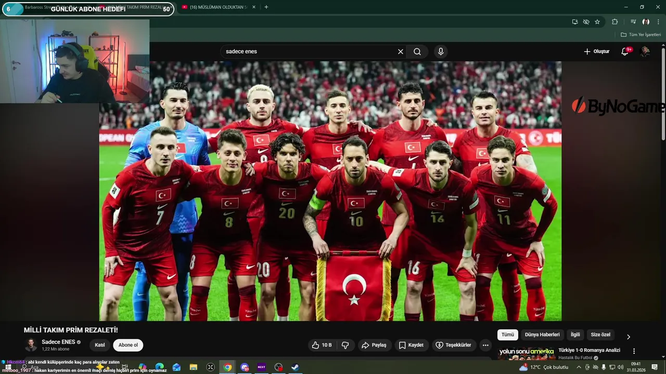This screenshot has height=374, width=666.
Task: Open volume speaker tray icon
Action: [x=620, y=367]
